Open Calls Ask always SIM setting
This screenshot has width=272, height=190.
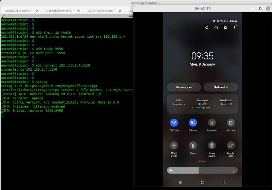(x=179, y=102)
